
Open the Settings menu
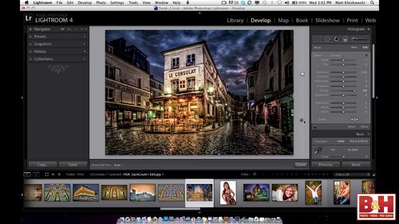point(117,2)
